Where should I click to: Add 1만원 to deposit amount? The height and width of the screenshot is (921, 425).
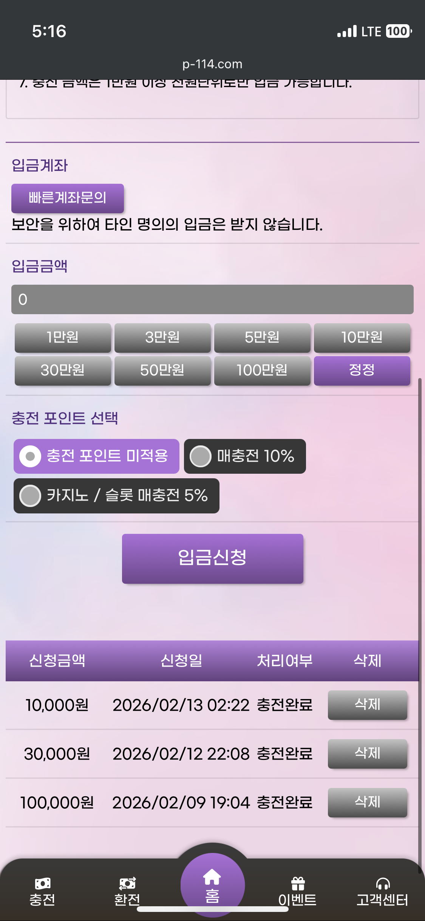(63, 337)
